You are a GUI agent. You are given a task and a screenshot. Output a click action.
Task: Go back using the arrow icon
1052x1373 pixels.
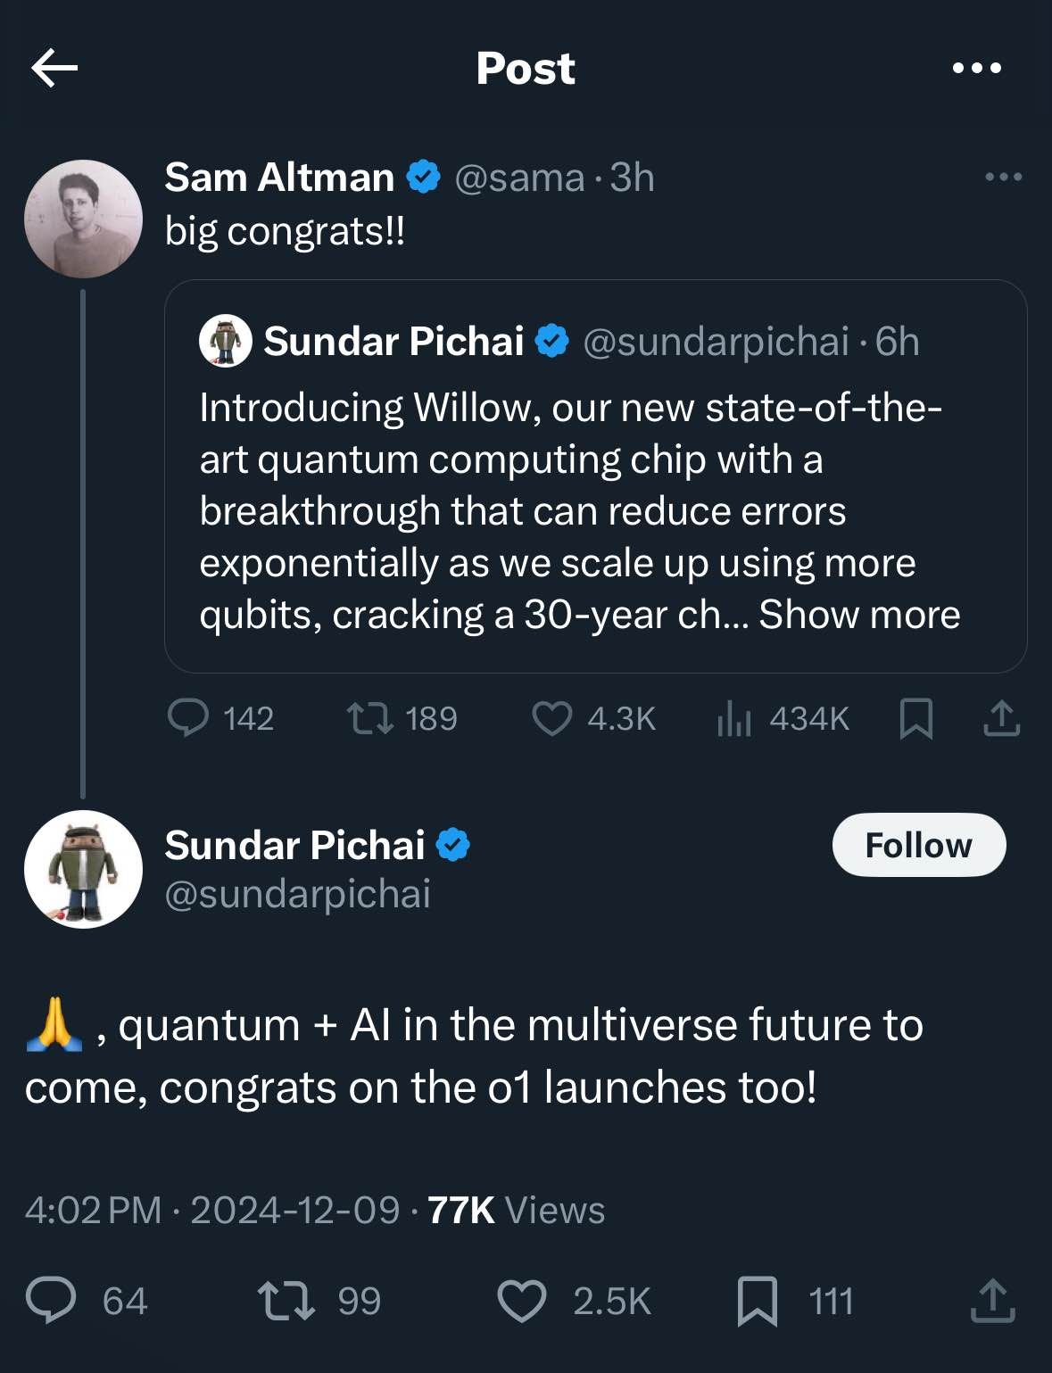(54, 68)
